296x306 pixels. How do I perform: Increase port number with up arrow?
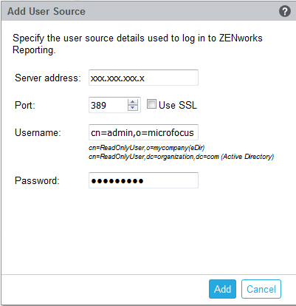(133, 102)
